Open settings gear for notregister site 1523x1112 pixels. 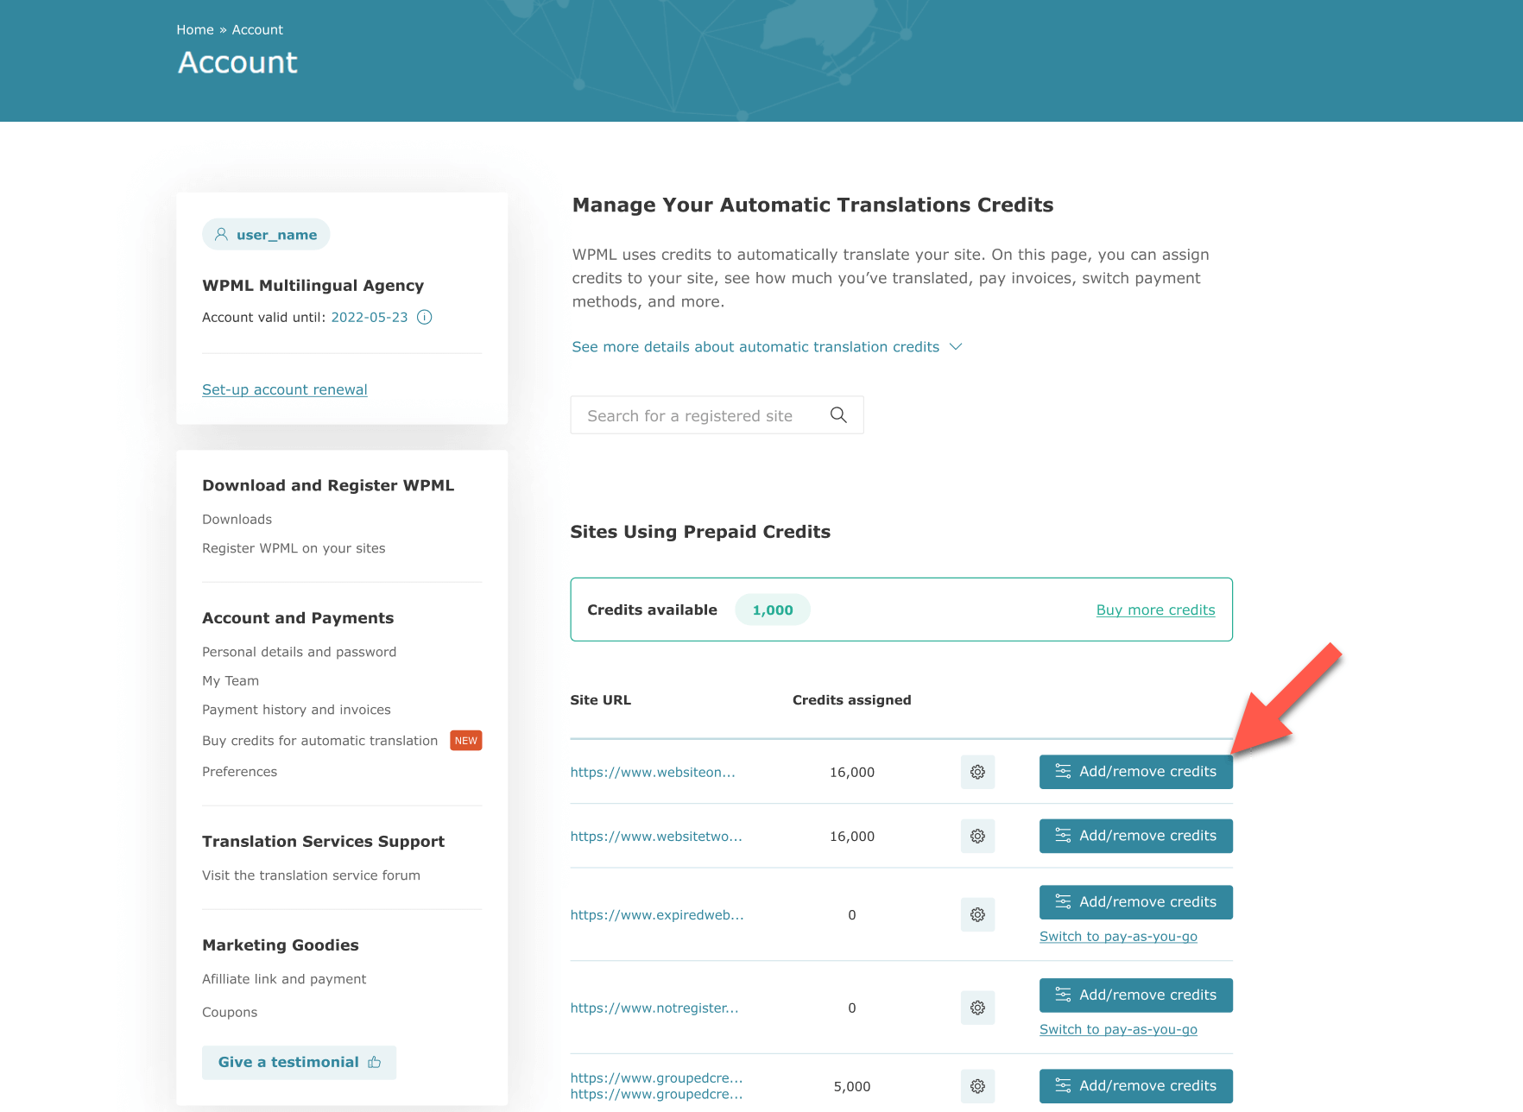(977, 1008)
